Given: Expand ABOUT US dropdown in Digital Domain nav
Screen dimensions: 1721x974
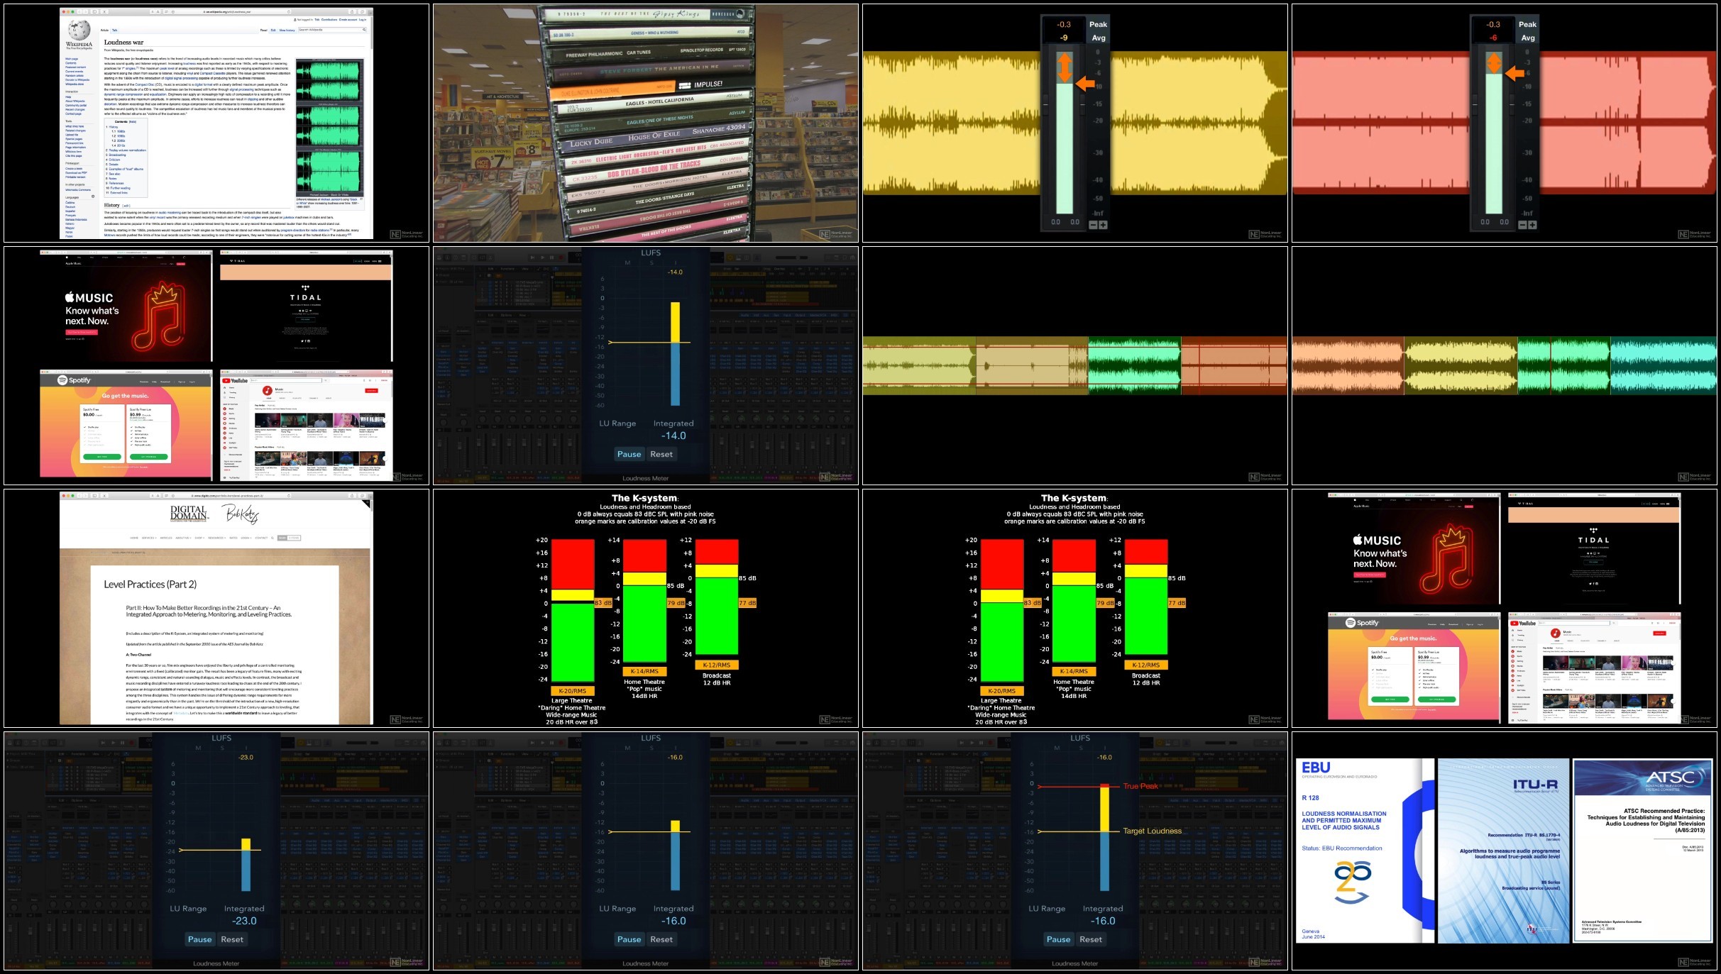Looking at the screenshot, I should [184, 538].
